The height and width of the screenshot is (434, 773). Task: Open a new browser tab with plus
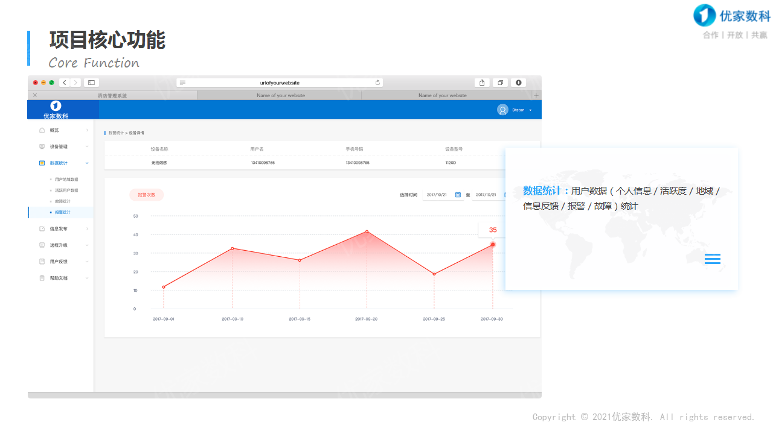pos(536,95)
